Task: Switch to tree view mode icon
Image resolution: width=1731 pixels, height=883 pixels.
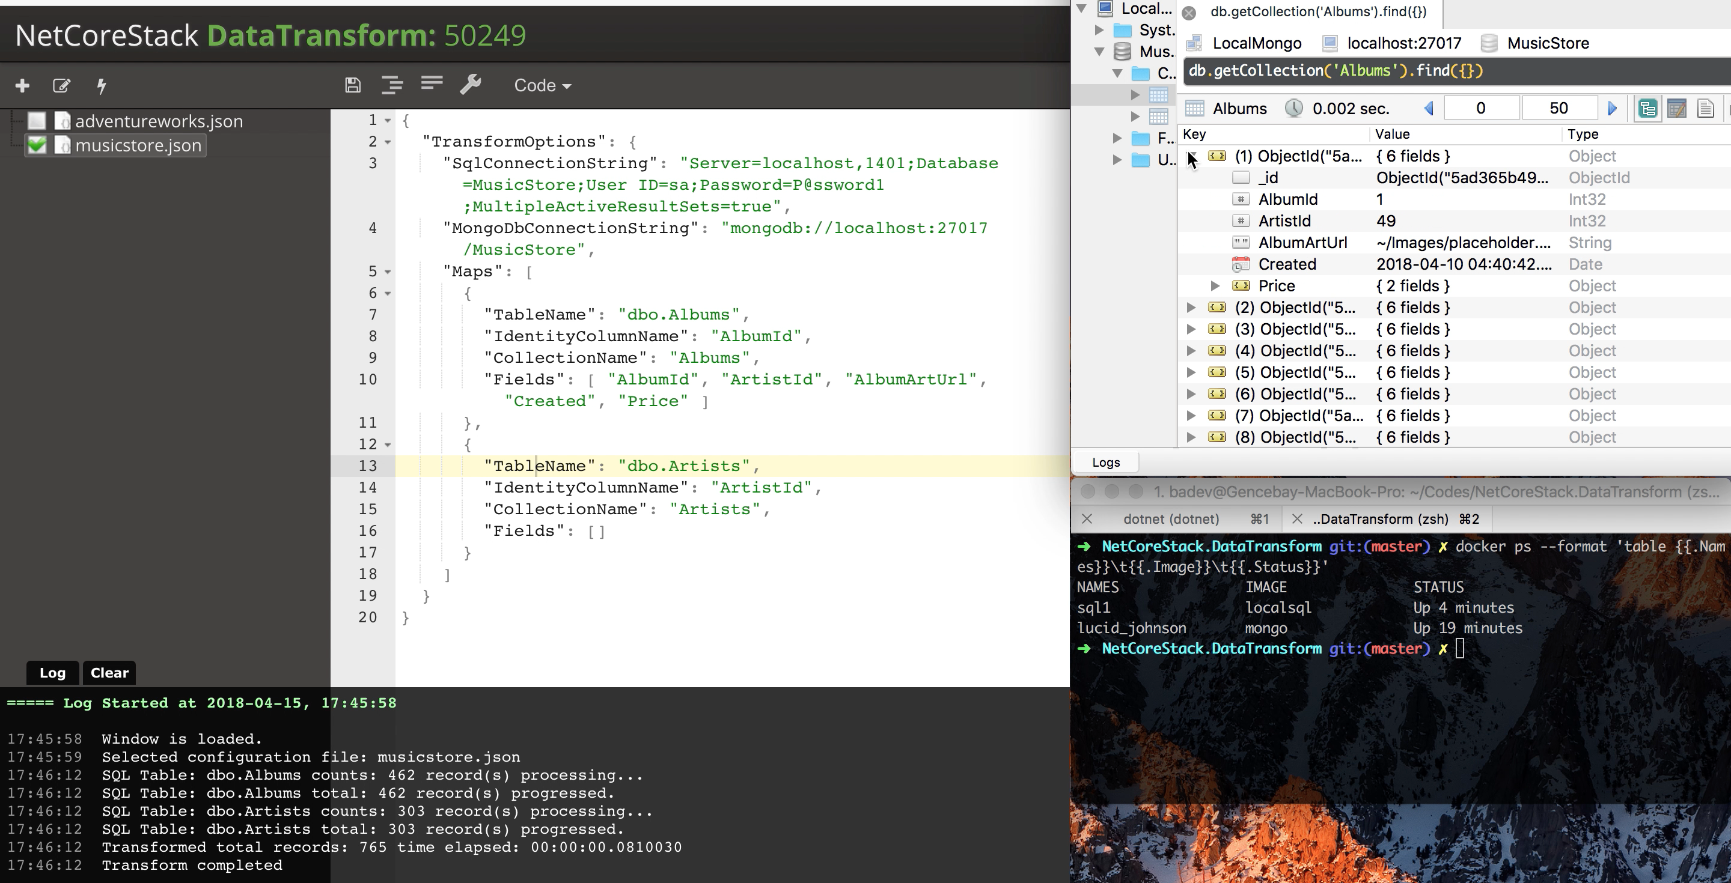Action: pyautogui.click(x=1647, y=108)
